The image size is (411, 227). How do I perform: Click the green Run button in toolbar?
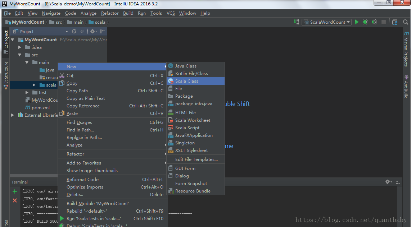(357, 22)
